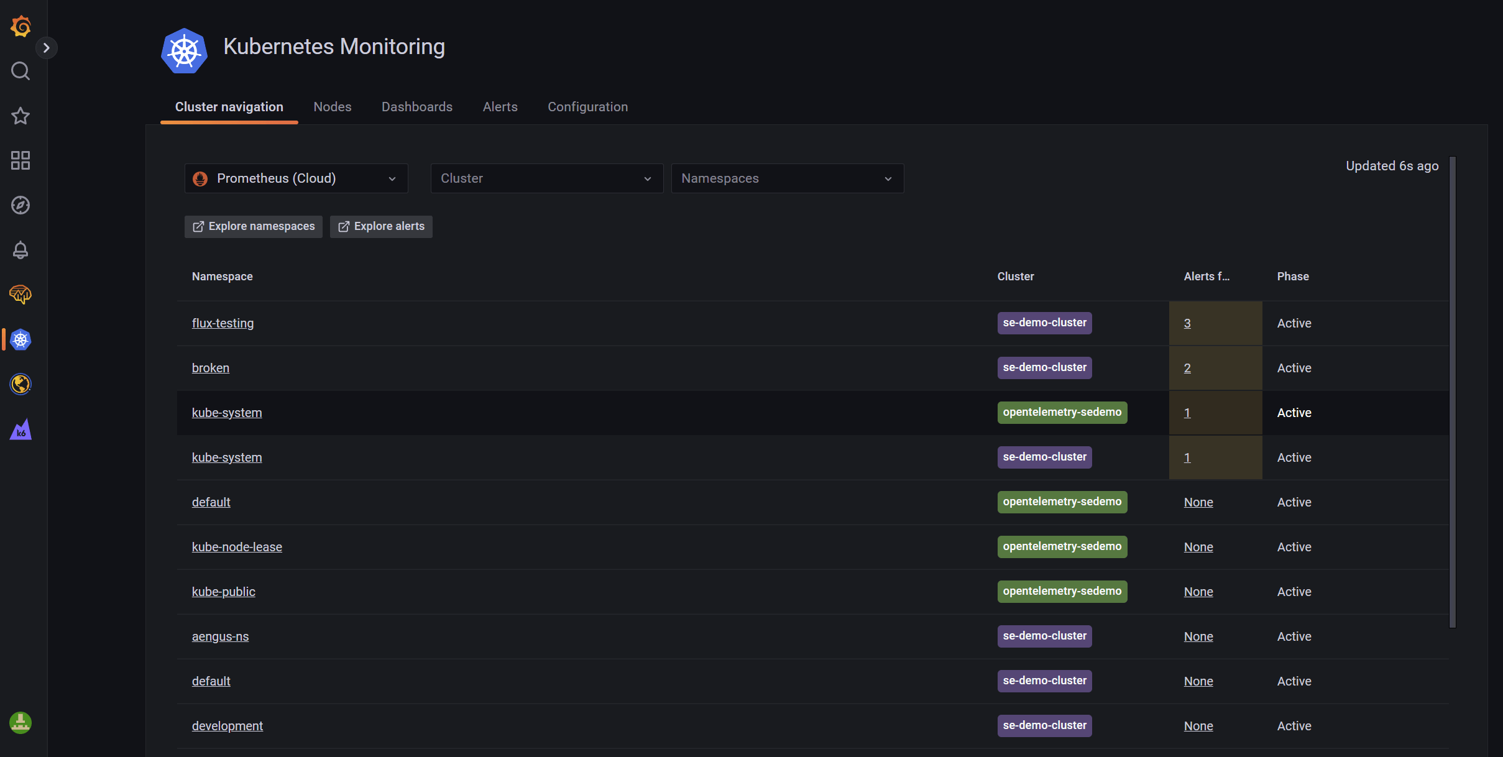Open the Namespaces filter dropdown
Image resolution: width=1503 pixels, height=757 pixels.
[x=788, y=178]
